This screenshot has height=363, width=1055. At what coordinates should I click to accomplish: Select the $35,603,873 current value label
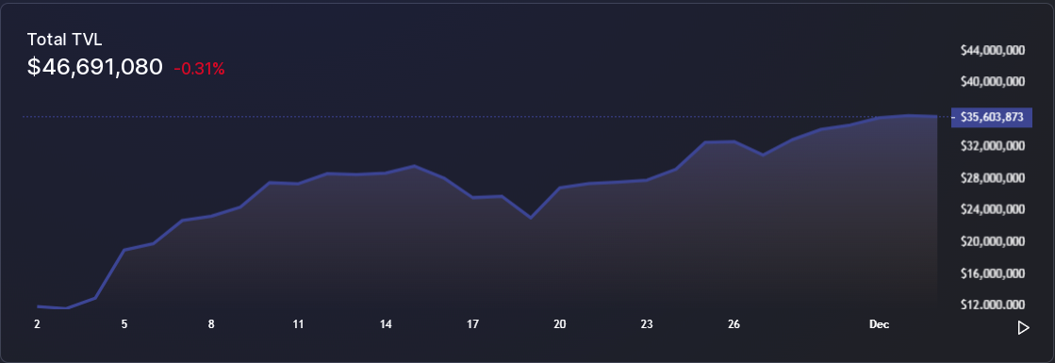pyautogui.click(x=992, y=117)
